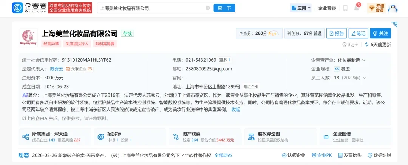Image resolution: width=408 pixels, height=165 pixels.
Task: Click the 动态 section label
Action: point(24,156)
